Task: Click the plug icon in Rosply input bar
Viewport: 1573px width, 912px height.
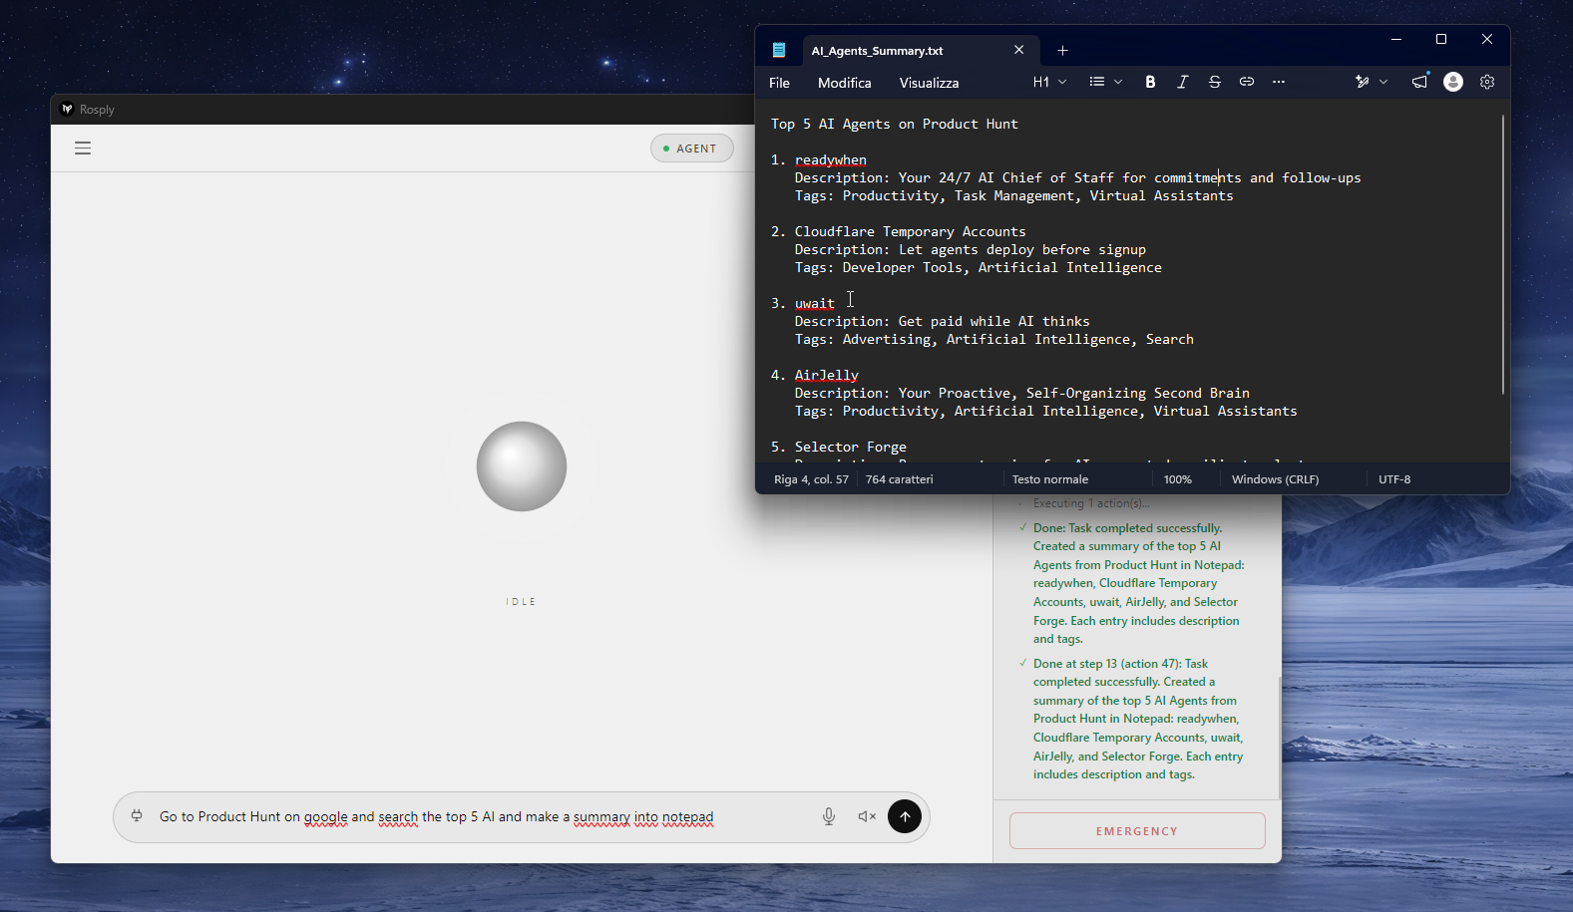Action: [137, 816]
